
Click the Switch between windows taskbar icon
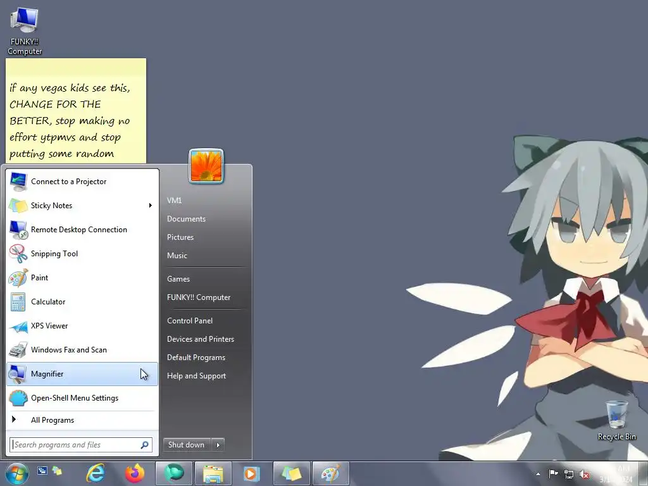click(42, 470)
